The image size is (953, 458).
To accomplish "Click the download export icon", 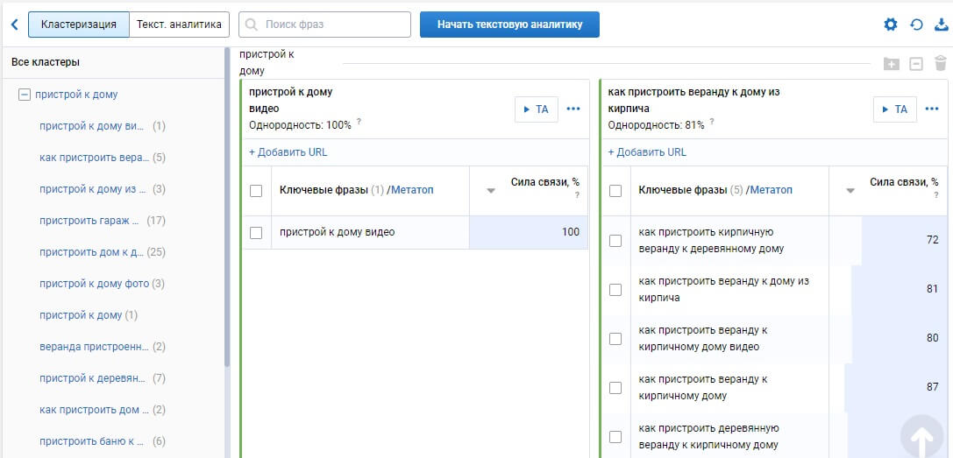I will pos(942,25).
